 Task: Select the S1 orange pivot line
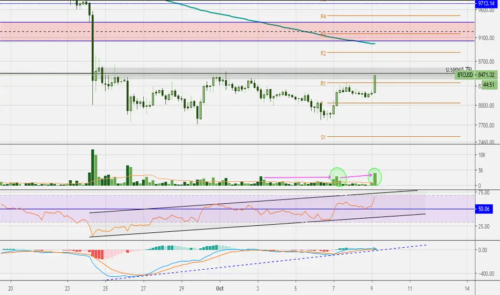[394, 136]
